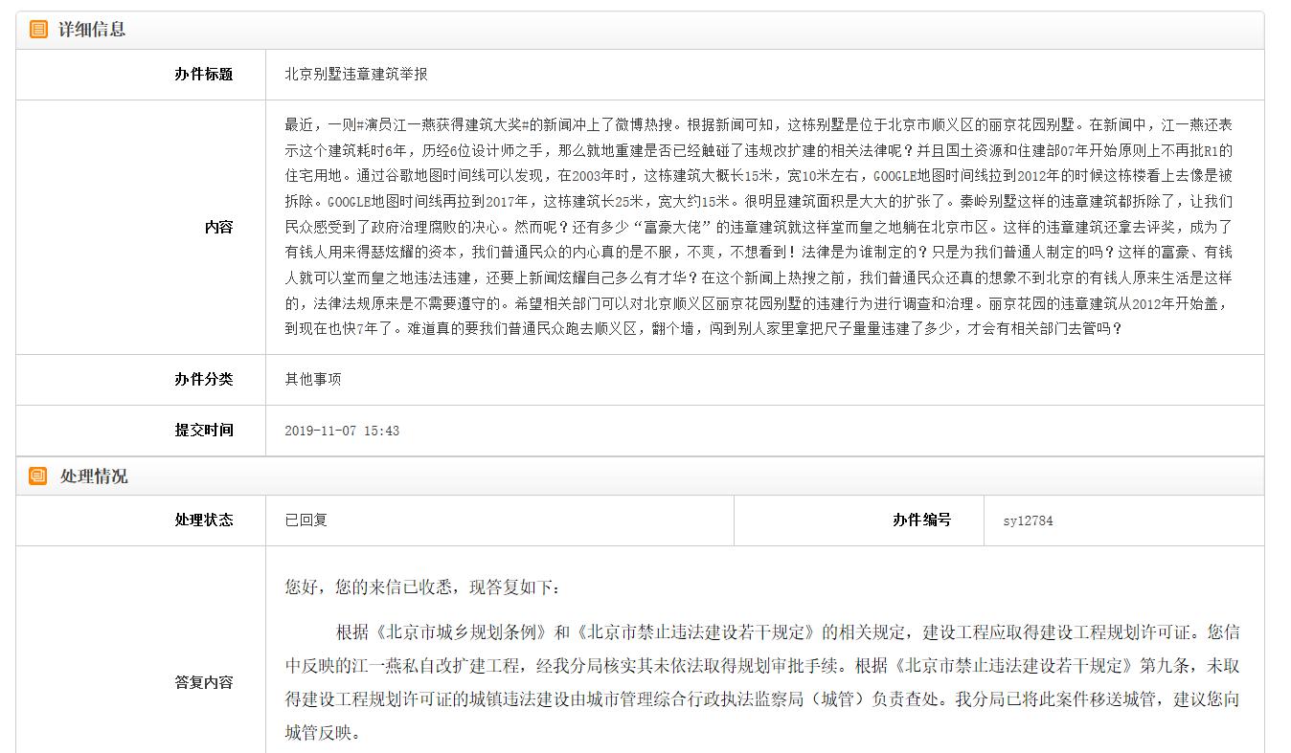Click the 详细信息 section icon

coord(38,30)
